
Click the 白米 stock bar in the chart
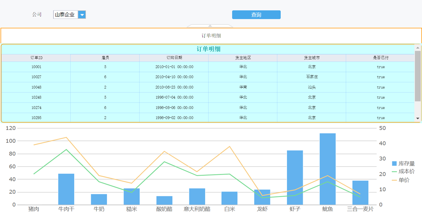(x=230, y=198)
